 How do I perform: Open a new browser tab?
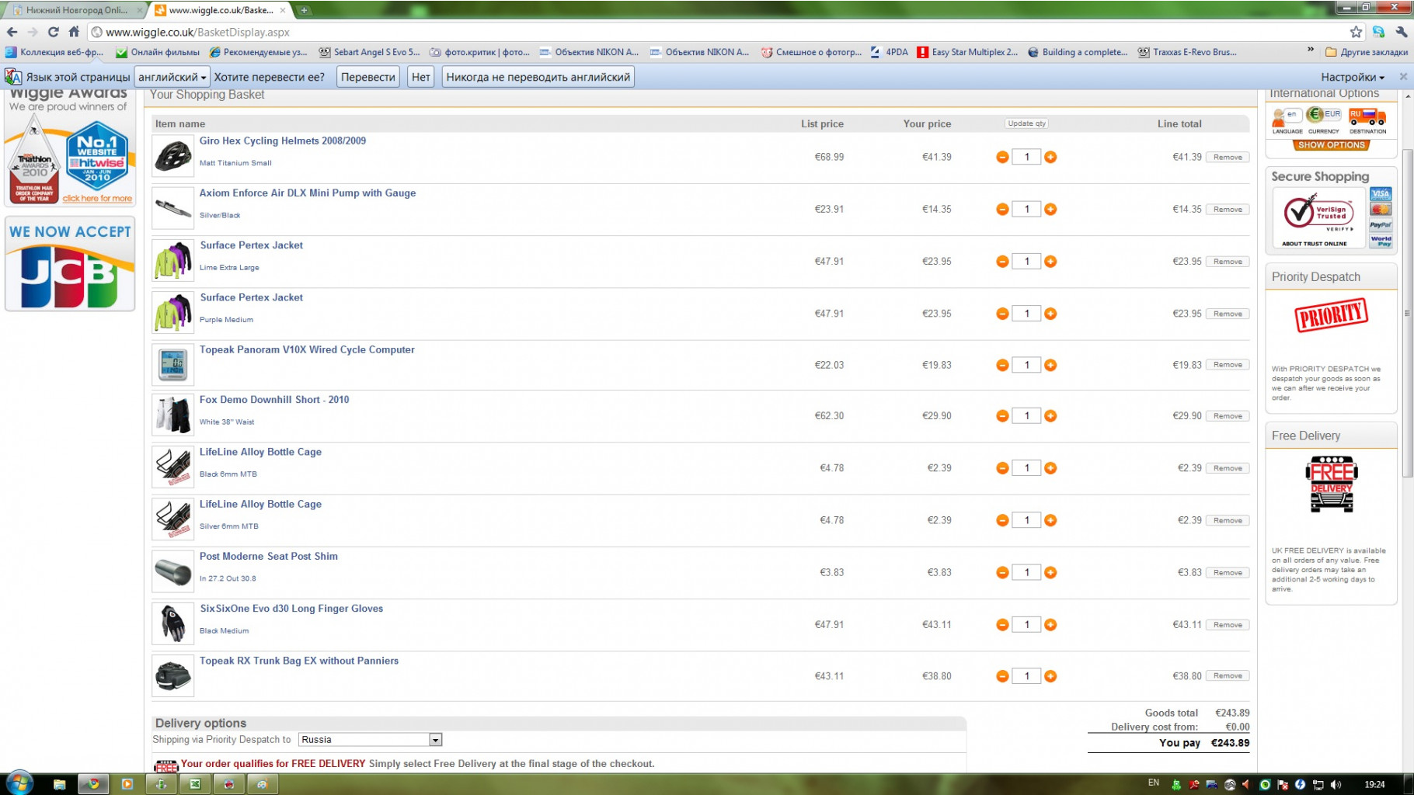point(304,10)
